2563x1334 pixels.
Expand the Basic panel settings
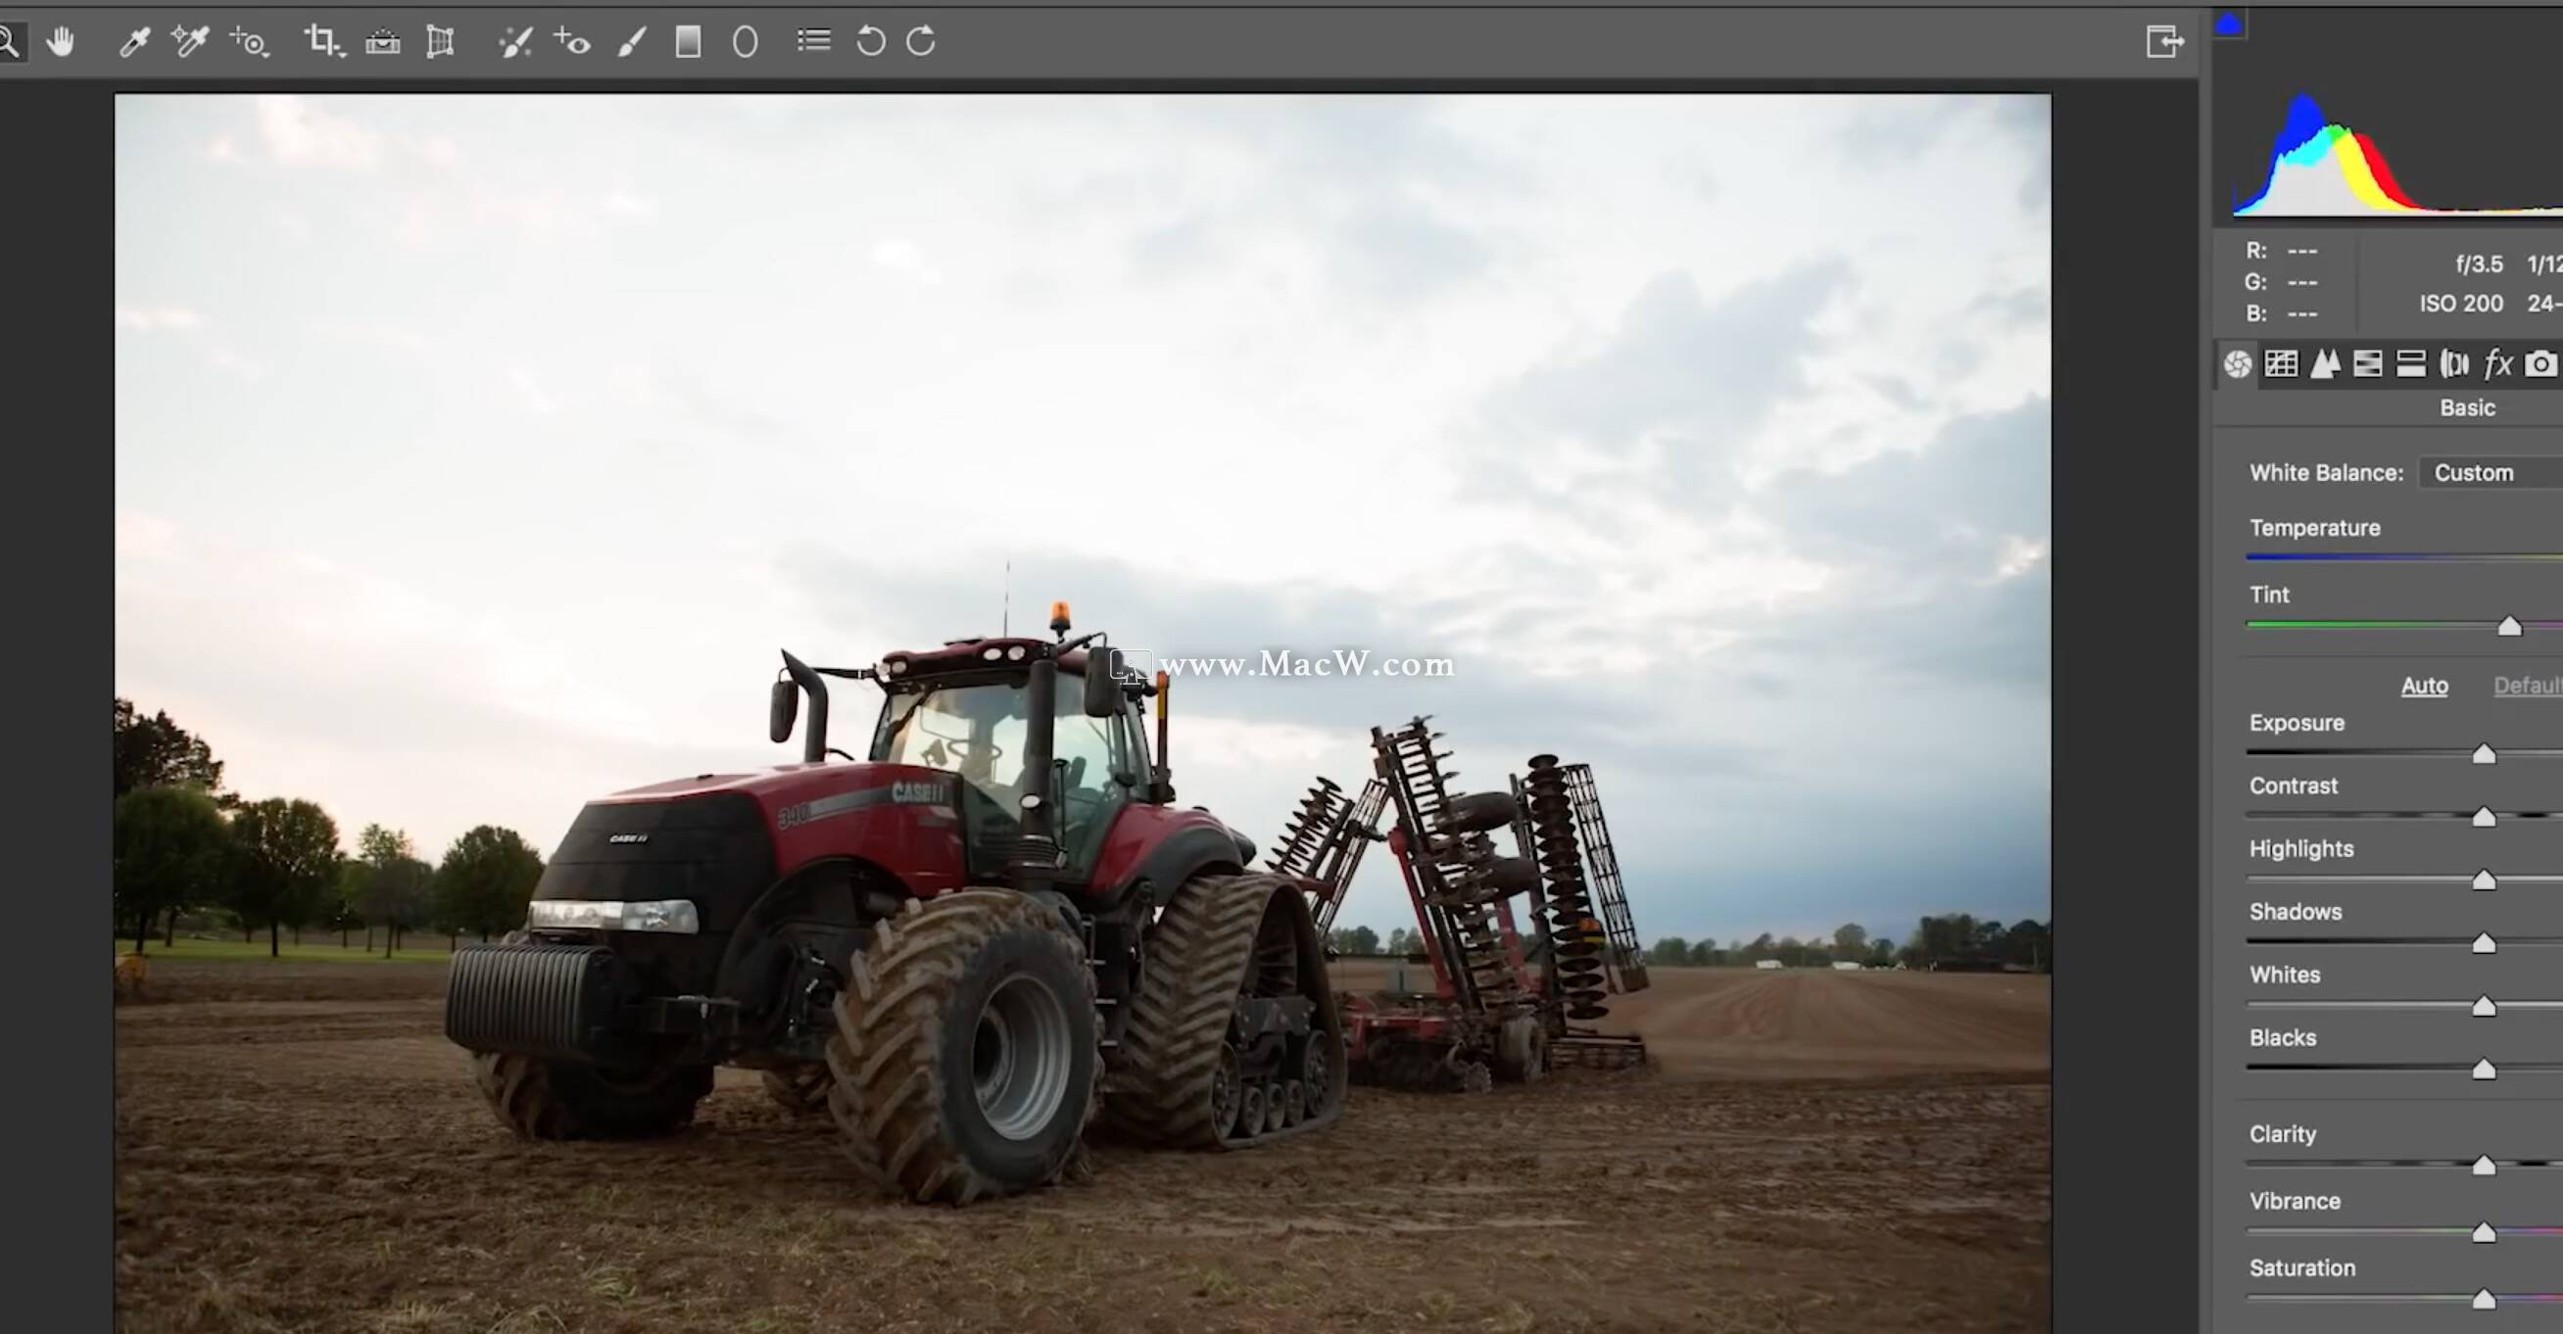tap(2468, 406)
